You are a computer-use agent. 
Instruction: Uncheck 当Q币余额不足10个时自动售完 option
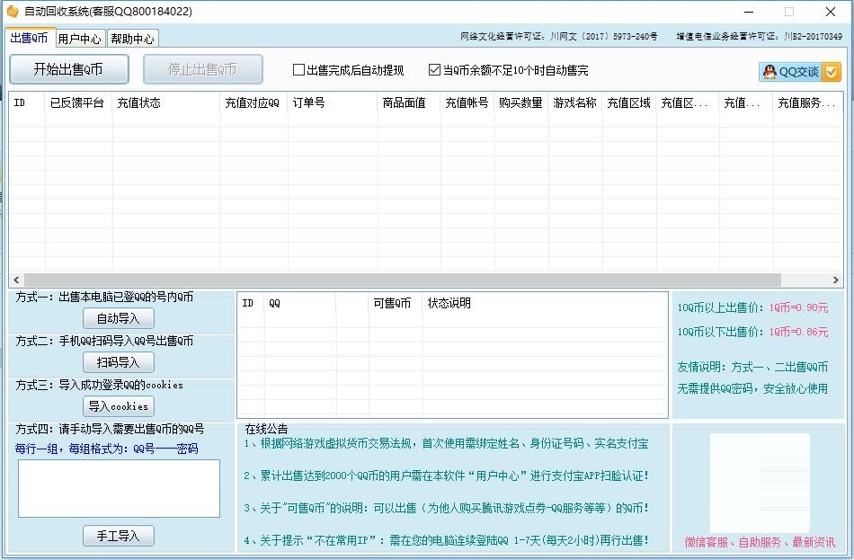[x=434, y=70]
